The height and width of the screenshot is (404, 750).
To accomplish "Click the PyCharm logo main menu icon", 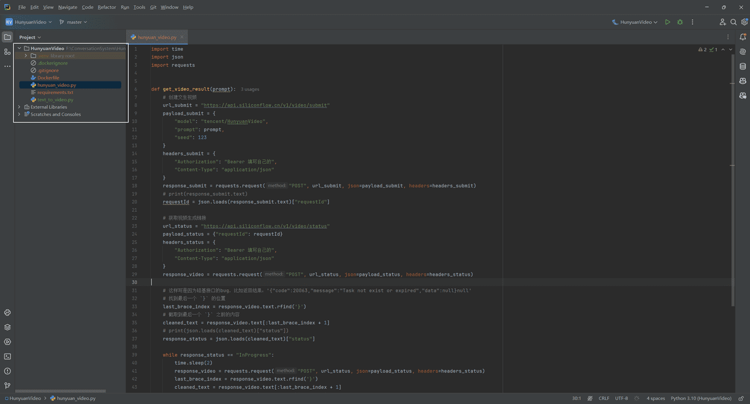I will [7, 7].
